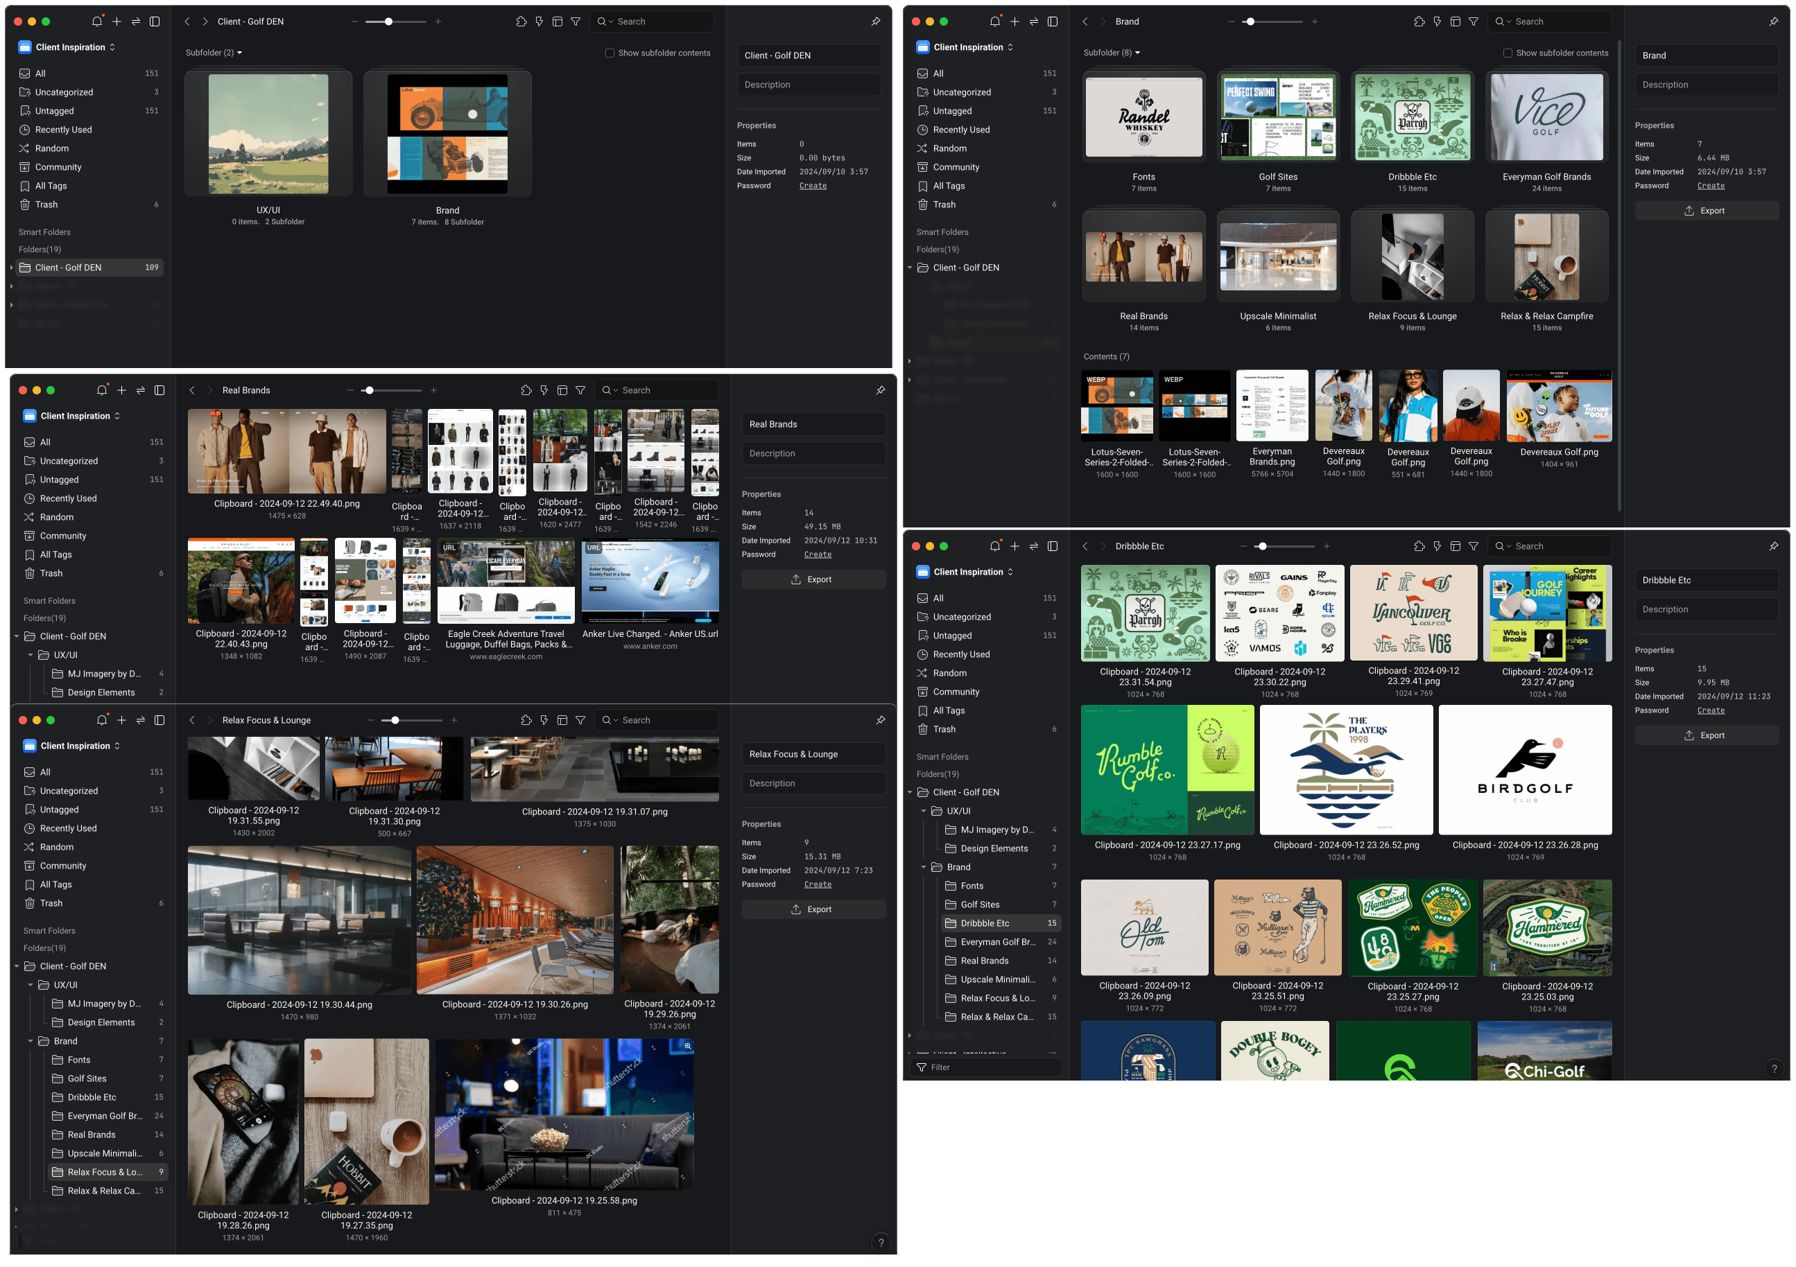Open notifications bell in Real Brands window

[x=102, y=390]
